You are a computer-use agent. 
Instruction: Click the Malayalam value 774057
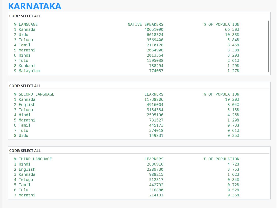click(156, 71)
